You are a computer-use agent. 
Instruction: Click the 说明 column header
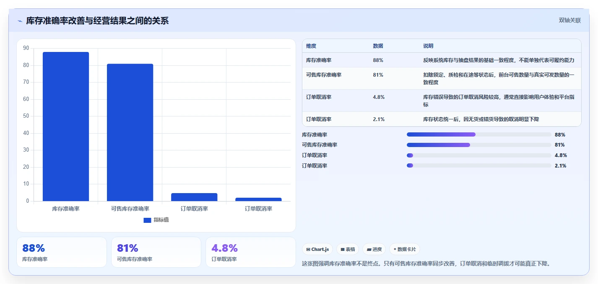point(428,46)
